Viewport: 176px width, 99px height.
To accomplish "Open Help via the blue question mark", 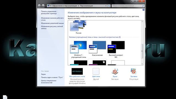I will pyautogui.click(x=144, y=10).
